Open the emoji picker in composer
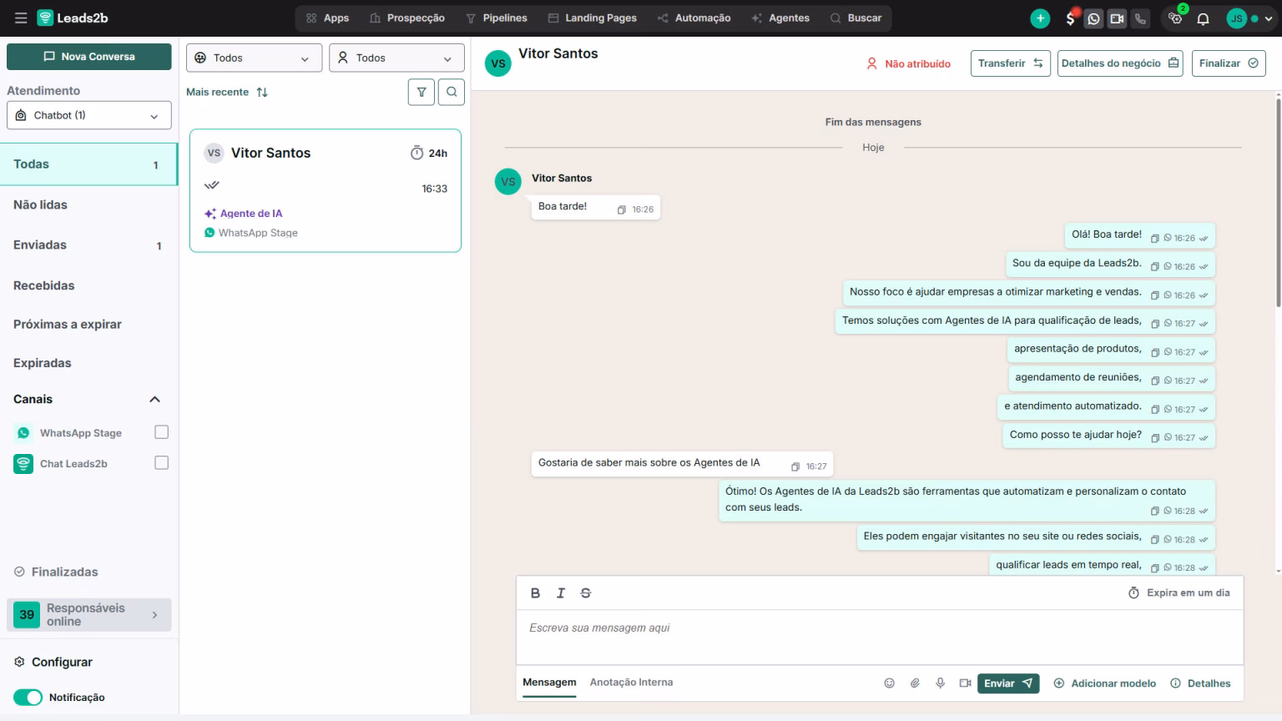Image resolution: width=1282 pixels, height=721 pixels. click(889, 683)
